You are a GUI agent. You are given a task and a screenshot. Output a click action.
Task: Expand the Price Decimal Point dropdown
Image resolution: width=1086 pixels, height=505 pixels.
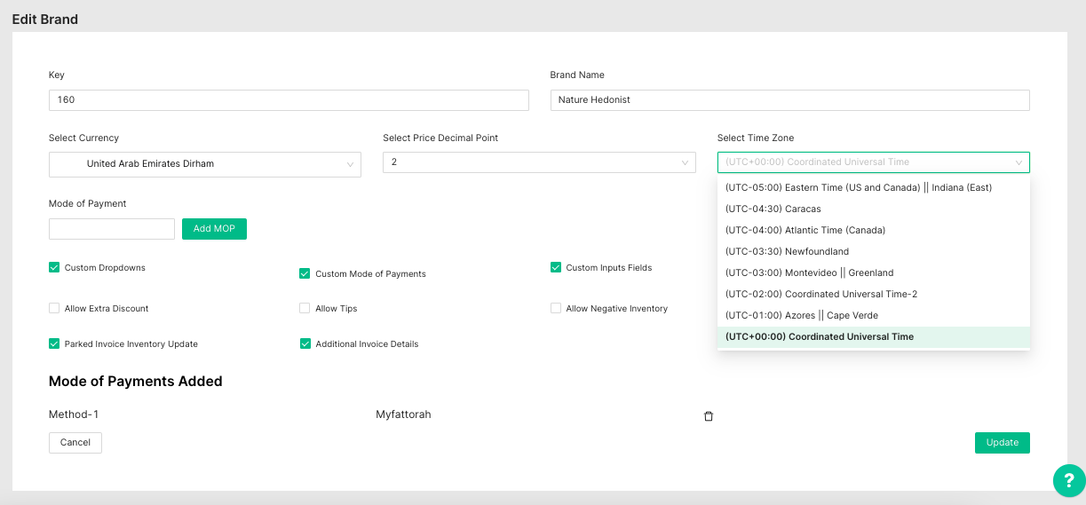(539, 162)
